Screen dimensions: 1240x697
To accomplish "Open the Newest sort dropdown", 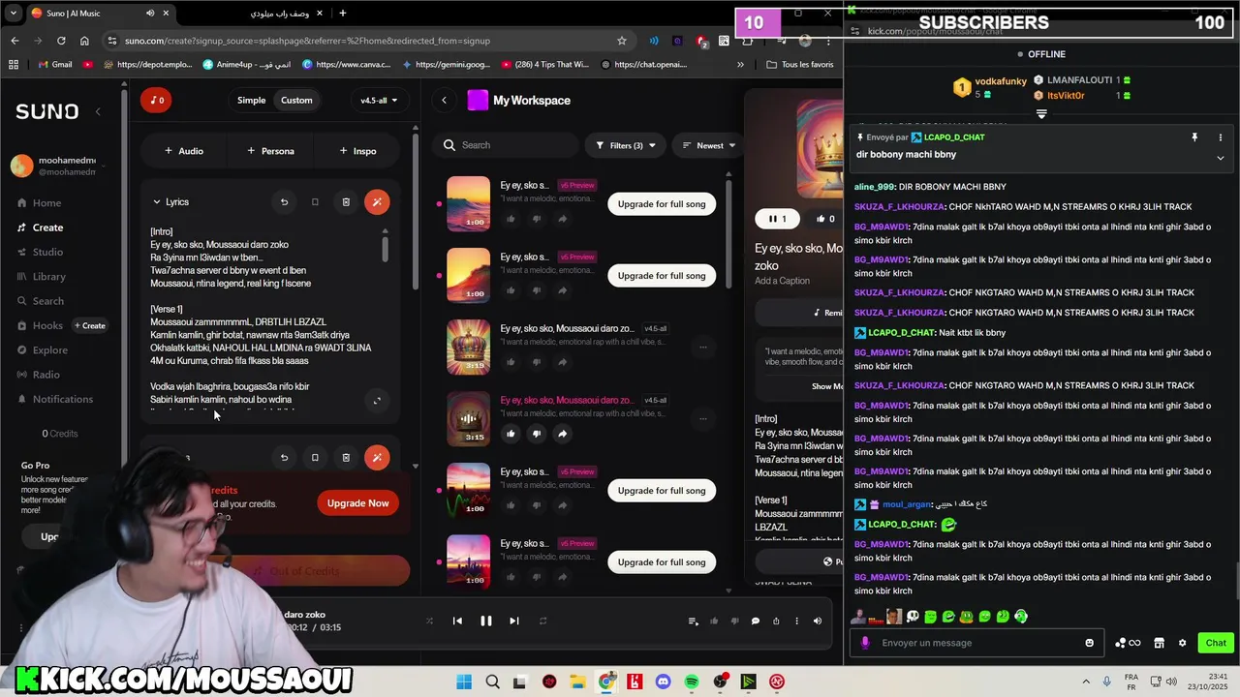I will tap(708, 145).
